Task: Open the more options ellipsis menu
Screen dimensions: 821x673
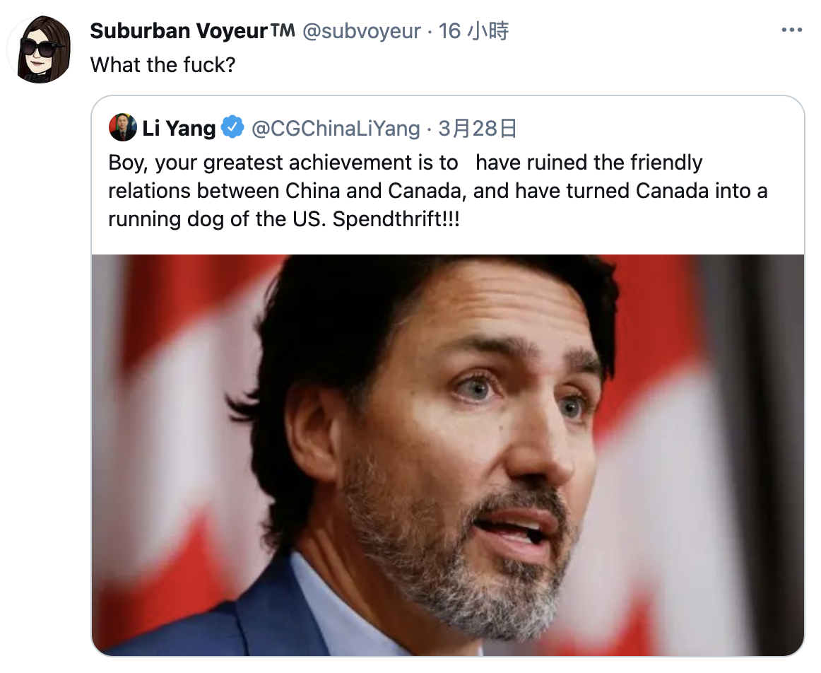Action: 791,31
